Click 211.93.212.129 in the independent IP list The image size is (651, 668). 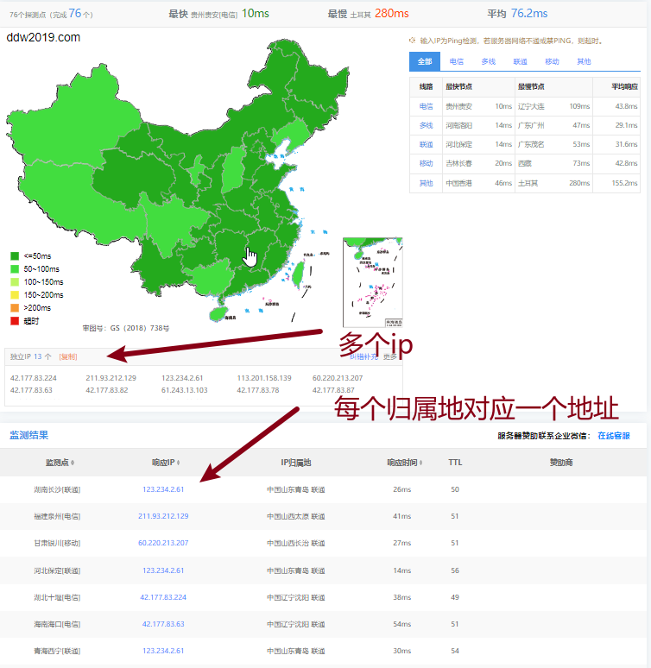click(x=111, y=378)
